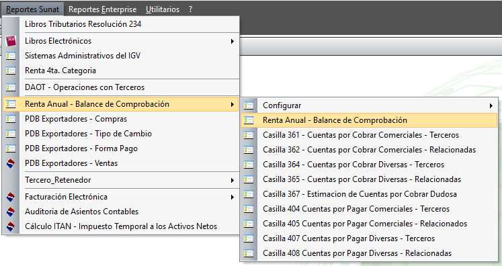
Task: Expand the Tercero_Retenedor submenu arrow
Action: point(233,180)
